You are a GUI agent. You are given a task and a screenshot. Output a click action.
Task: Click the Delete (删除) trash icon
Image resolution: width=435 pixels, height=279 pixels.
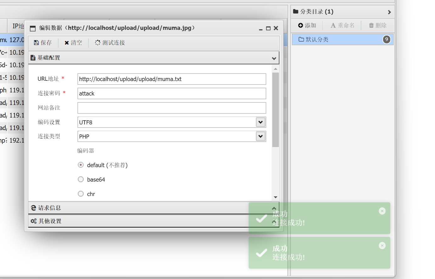pyautogui.click(x=371, y=25)
